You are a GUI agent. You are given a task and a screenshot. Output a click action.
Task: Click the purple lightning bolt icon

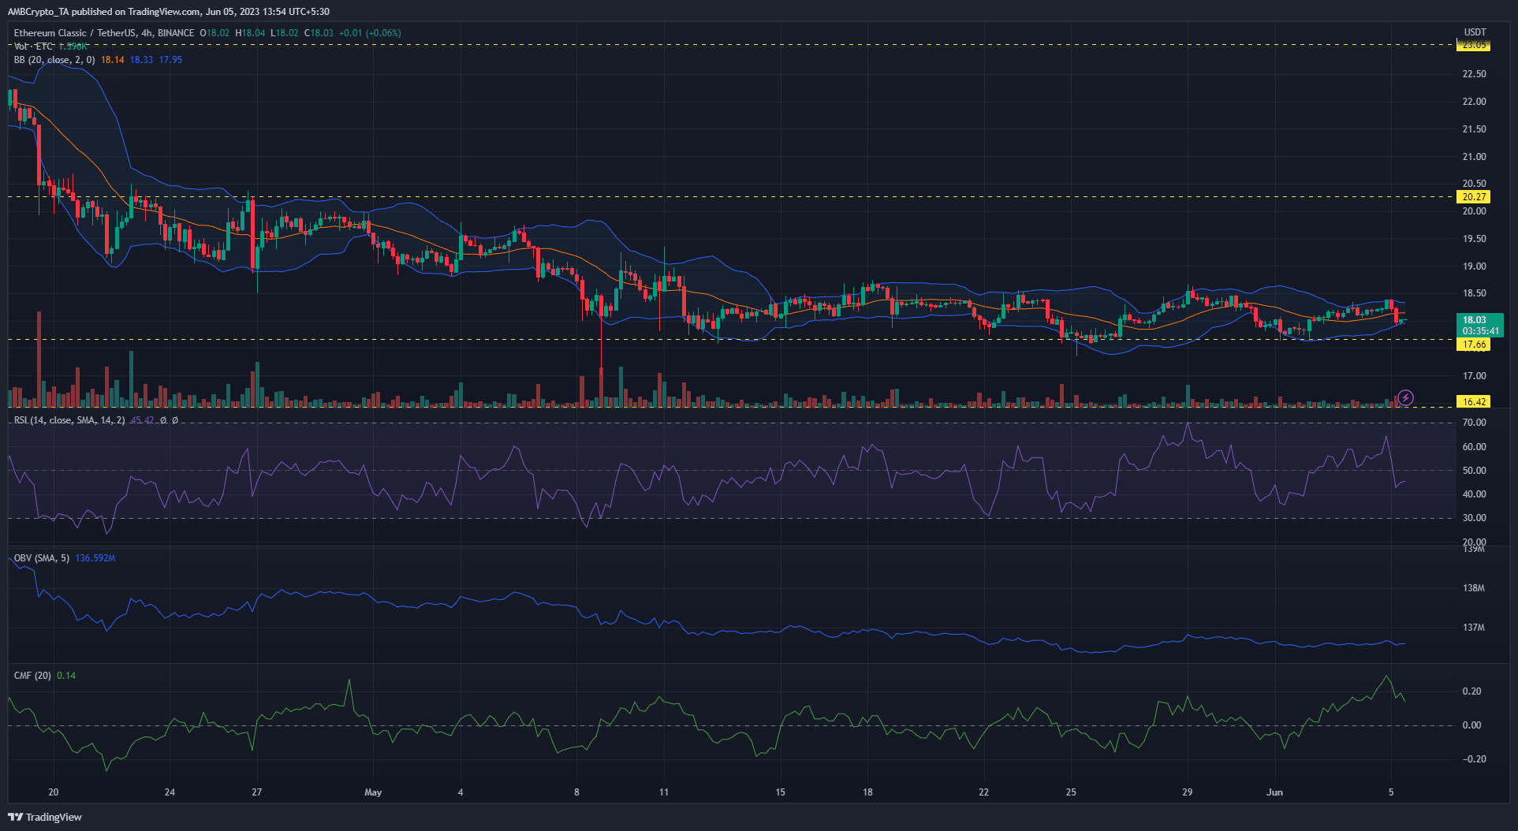pos(1405,397)
